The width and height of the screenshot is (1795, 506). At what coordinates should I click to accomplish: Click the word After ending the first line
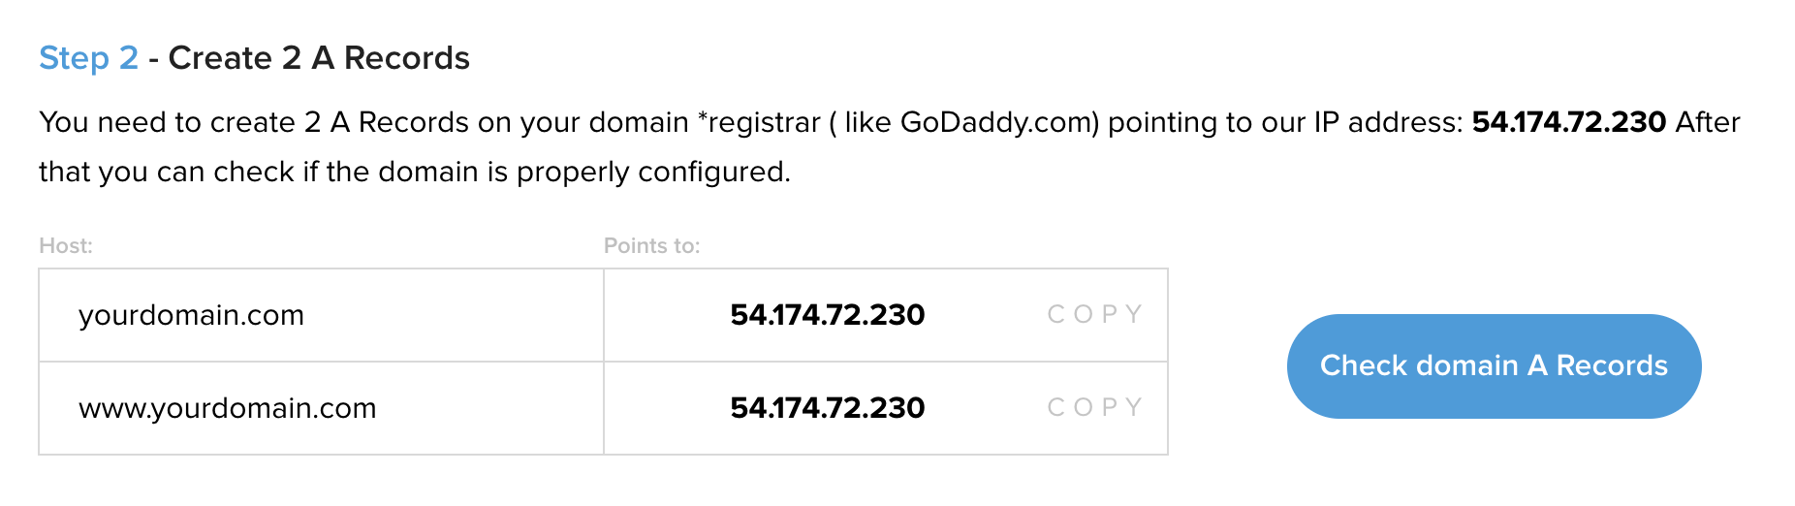(1708, 122)
